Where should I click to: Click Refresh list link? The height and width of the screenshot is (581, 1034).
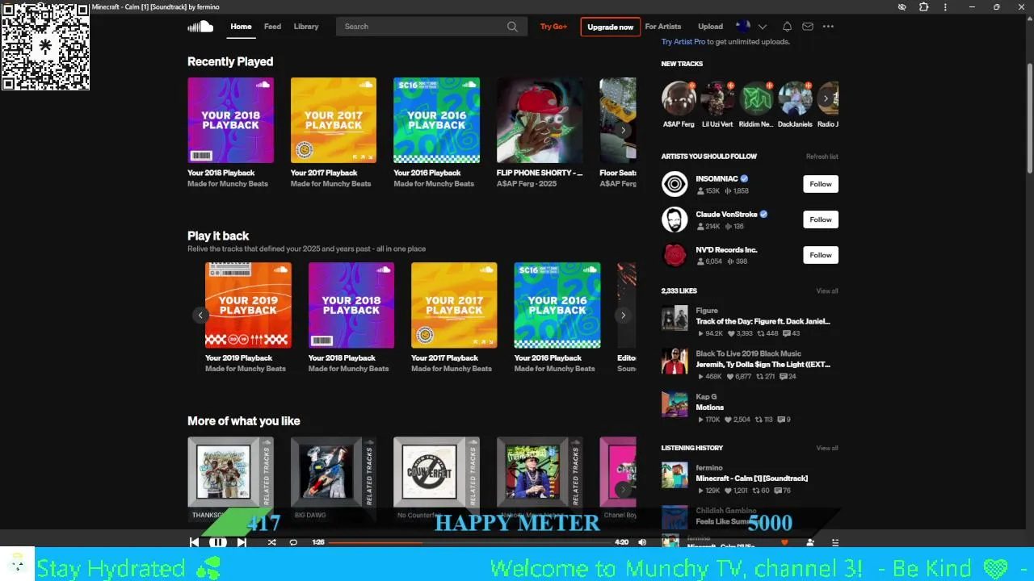tap(822, 157)
